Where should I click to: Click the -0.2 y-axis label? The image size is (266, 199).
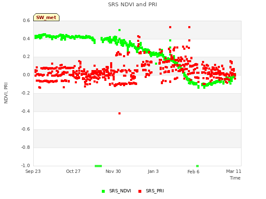point(25,93)
